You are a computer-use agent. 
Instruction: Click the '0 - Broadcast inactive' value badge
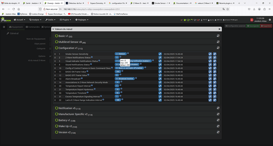pos(125,79)
